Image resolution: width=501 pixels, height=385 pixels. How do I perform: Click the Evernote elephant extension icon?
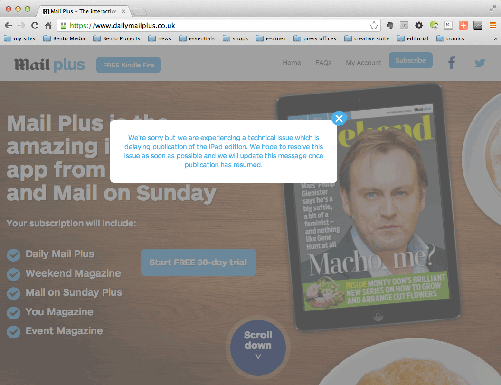(x=389, y=25)
